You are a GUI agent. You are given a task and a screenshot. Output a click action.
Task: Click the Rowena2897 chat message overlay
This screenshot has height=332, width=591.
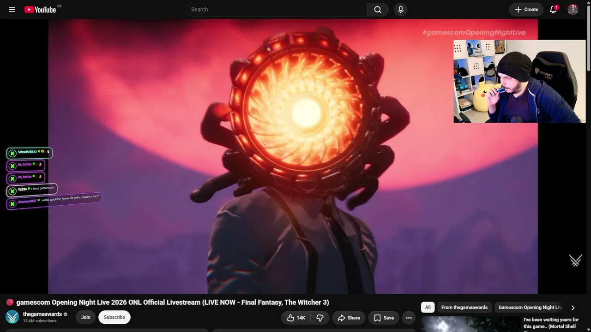54,201
